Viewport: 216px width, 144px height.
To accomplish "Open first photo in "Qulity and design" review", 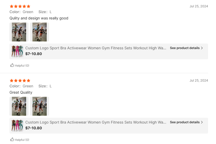I will coord(19,32).
